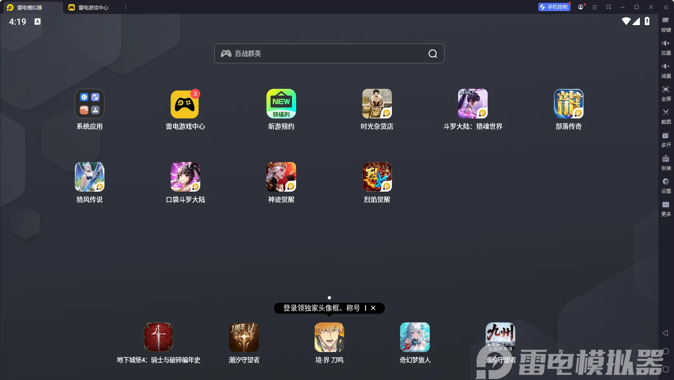Open the account profile icon in the title bar

coord(581,7)
